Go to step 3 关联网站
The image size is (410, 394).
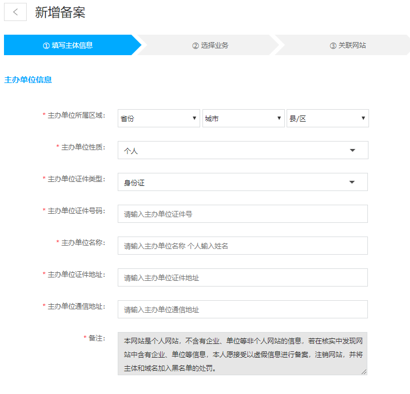click(347, 45)
